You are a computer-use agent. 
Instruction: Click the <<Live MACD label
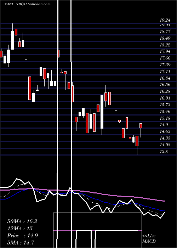click(x=149, y=238)
